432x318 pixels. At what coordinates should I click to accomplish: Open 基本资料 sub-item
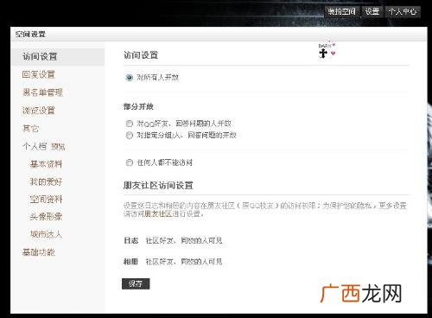pyautogui.click(x=46, y=164)
